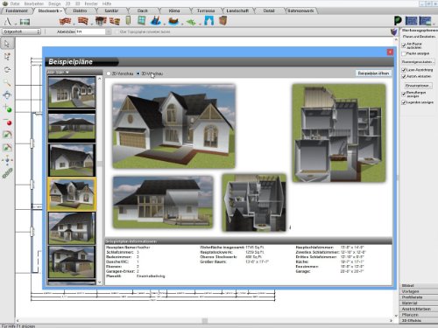Open the 'Alle Stile' filter dropdown
The width and height of the screenshot is (438, 328).
point(58,72)
